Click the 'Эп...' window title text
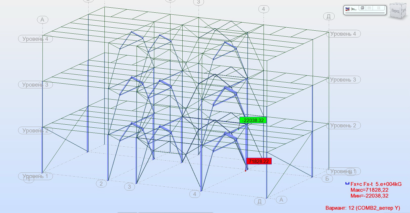Viewport: 410px width, 213px height. 354,9
